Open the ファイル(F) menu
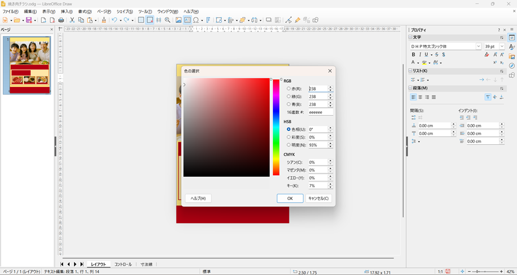Image resolution: width=517 pixels, height=275 pixels. [10, 11]
